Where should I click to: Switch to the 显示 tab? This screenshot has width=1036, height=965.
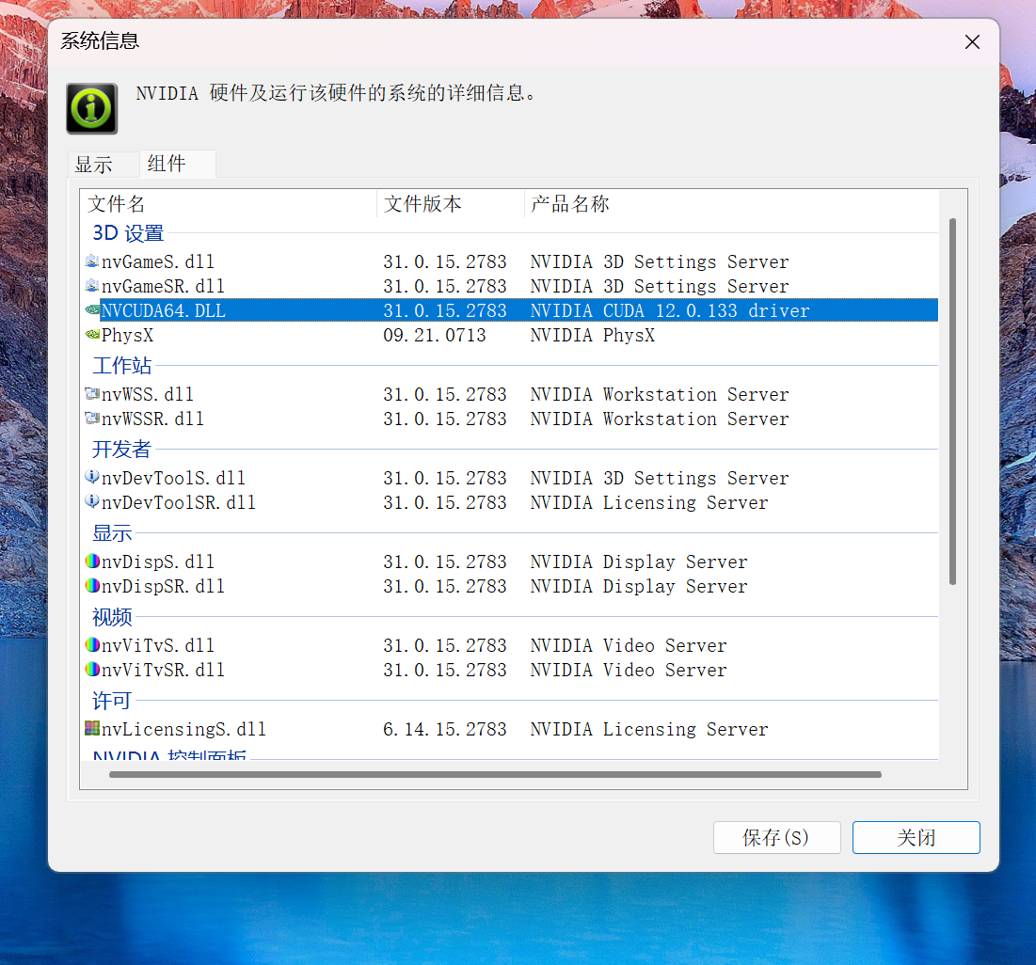[103, 165]
